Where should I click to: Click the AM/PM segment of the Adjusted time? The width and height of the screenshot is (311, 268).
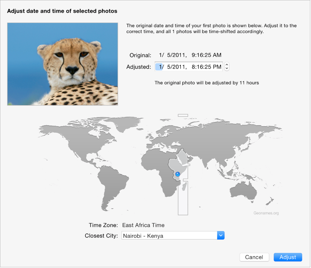point(217,66)
